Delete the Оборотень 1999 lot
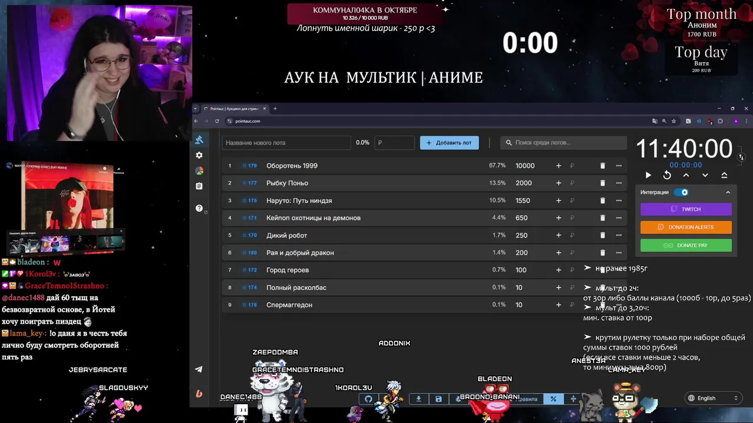This screenshot has width=753, height=423. click(x=602, y=166)
